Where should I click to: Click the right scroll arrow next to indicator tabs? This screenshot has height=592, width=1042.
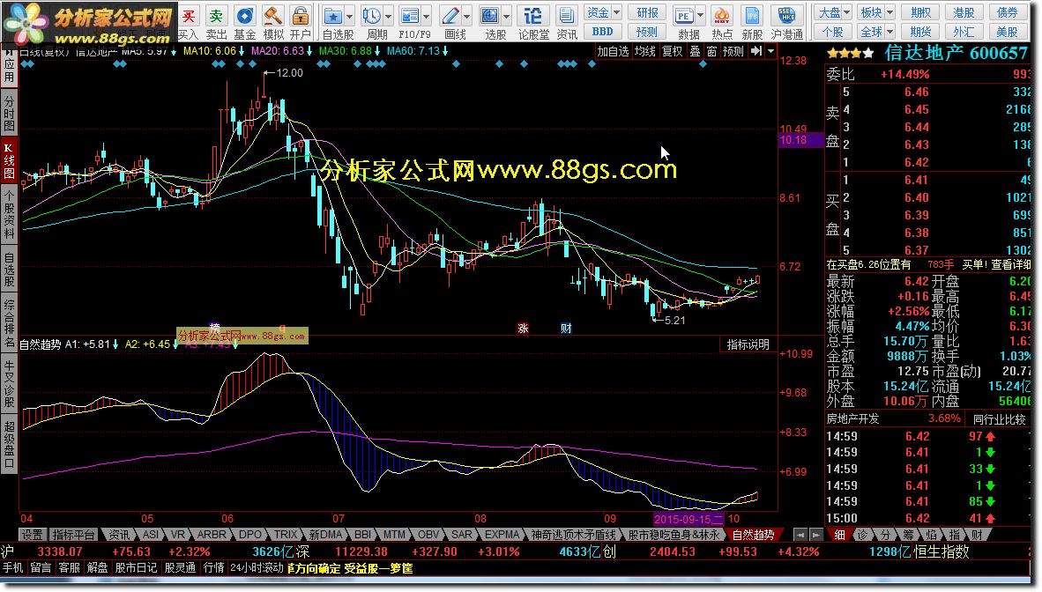(x=816, y=534)
